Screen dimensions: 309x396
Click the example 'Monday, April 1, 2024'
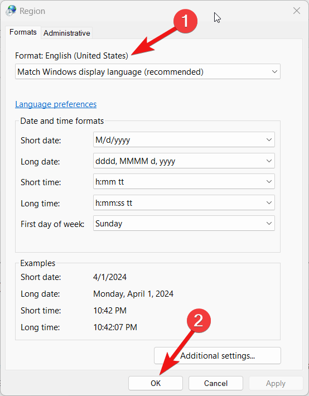point(133,294)
